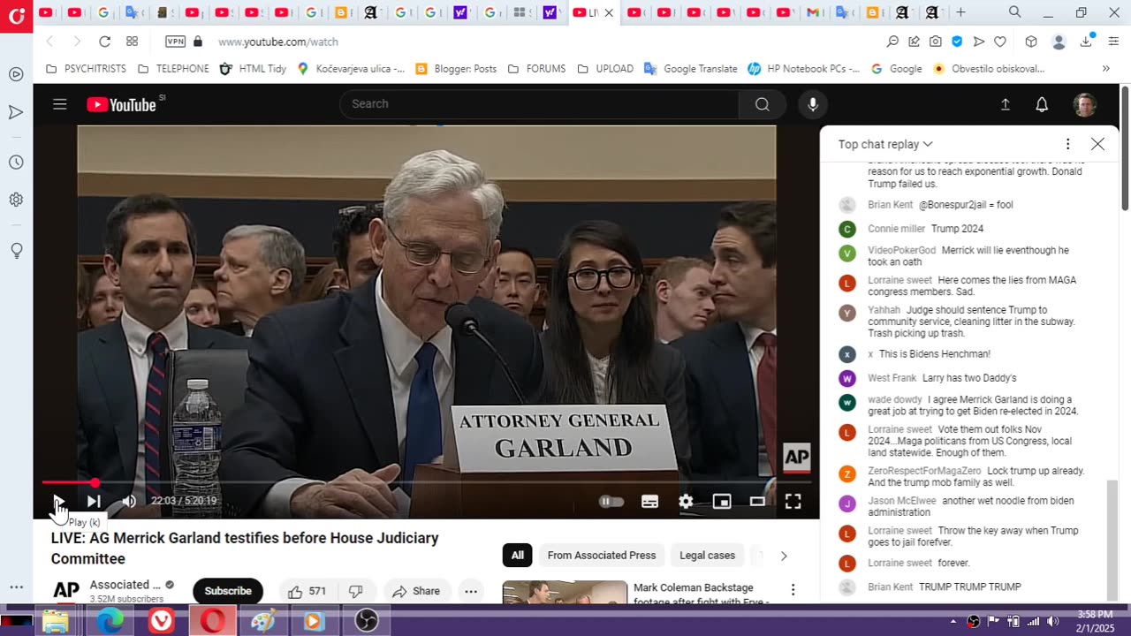Open YouTube account avatar menu
Viewport: 1131px width, 636px height.
pos(1085,104)
